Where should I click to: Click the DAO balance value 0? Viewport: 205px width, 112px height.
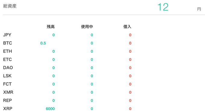point(53,68)
